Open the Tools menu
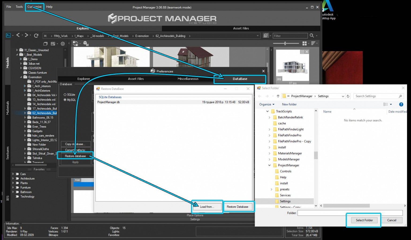 pyautogui.click(x=19, y=7)
